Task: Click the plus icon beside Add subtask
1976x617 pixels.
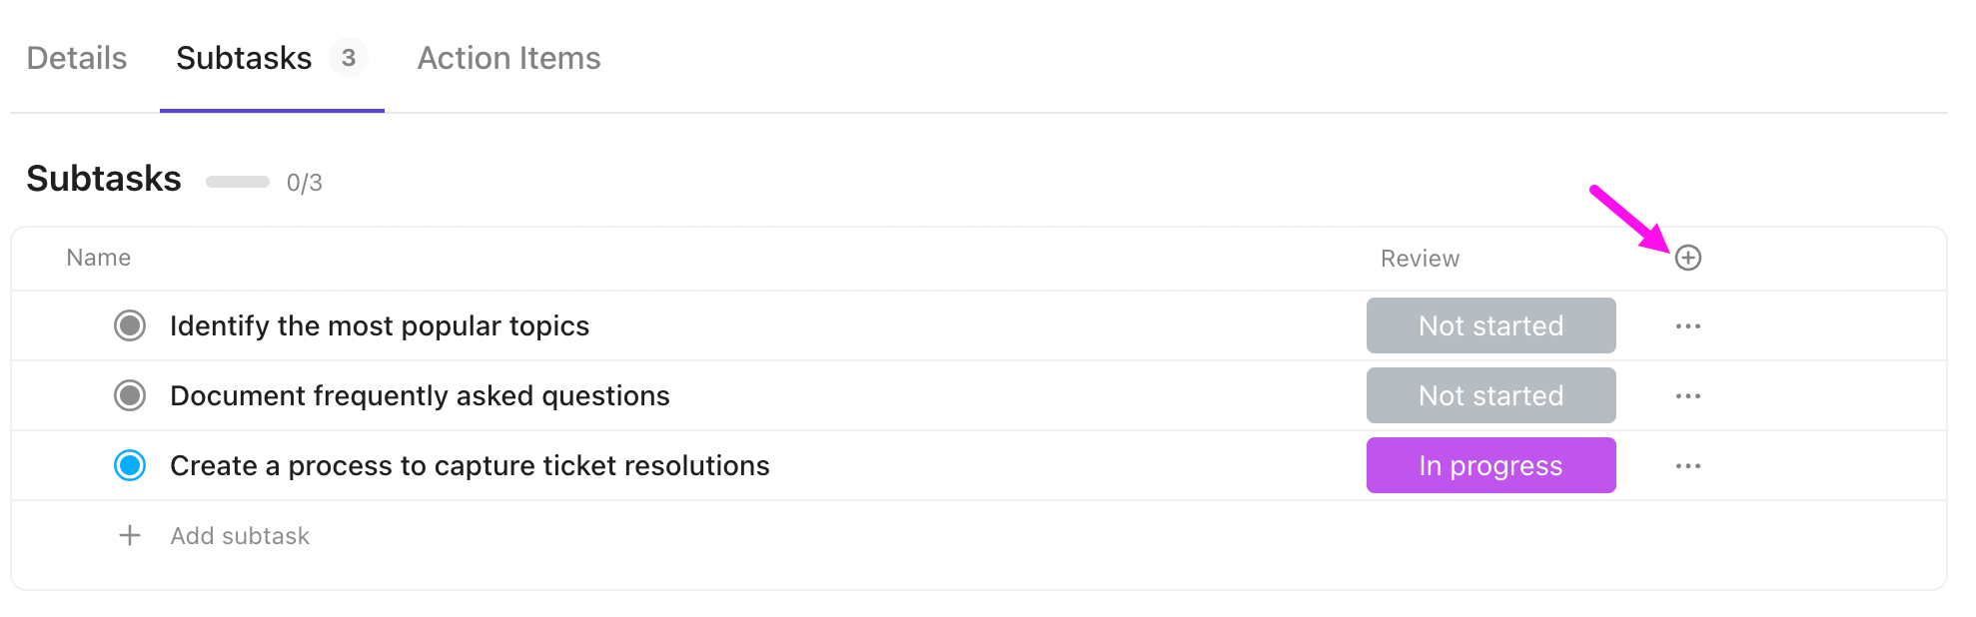Action: (x=130, y=536)
